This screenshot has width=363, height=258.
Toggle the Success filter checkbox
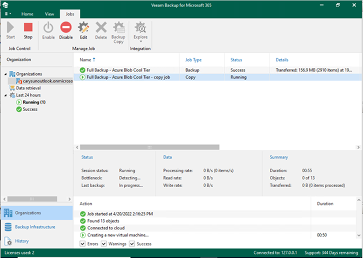[x=132, y=244]
